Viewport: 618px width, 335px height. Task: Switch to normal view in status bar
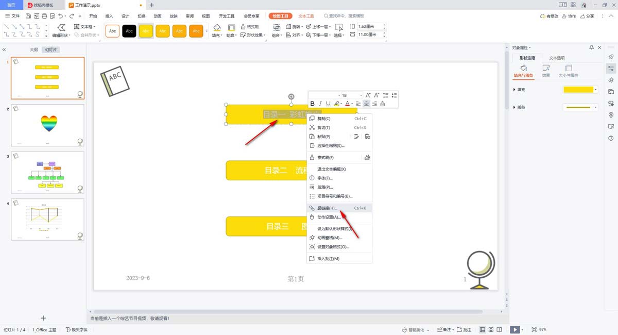pyautogui.click(x=483, y=329)
